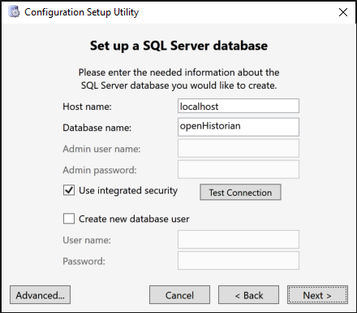
Task: Click the Set up a SQL Server database heading
Action: 178,46
